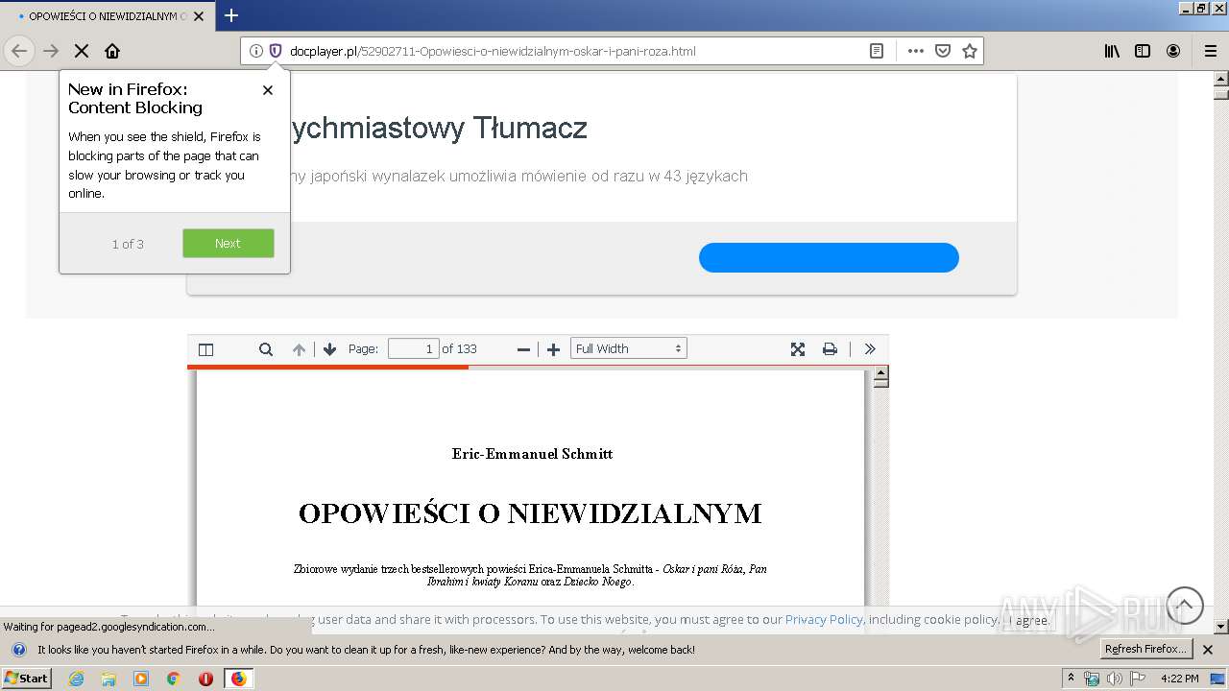Image resolution: width=1229 pixels, height=691 pixels.
Task: Open File Explorer from taskbar
Action: click(x=108, y=679)
